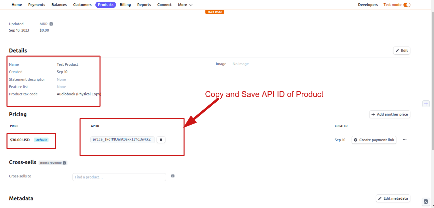Navigate to Customers

click(x=82, y=5)
